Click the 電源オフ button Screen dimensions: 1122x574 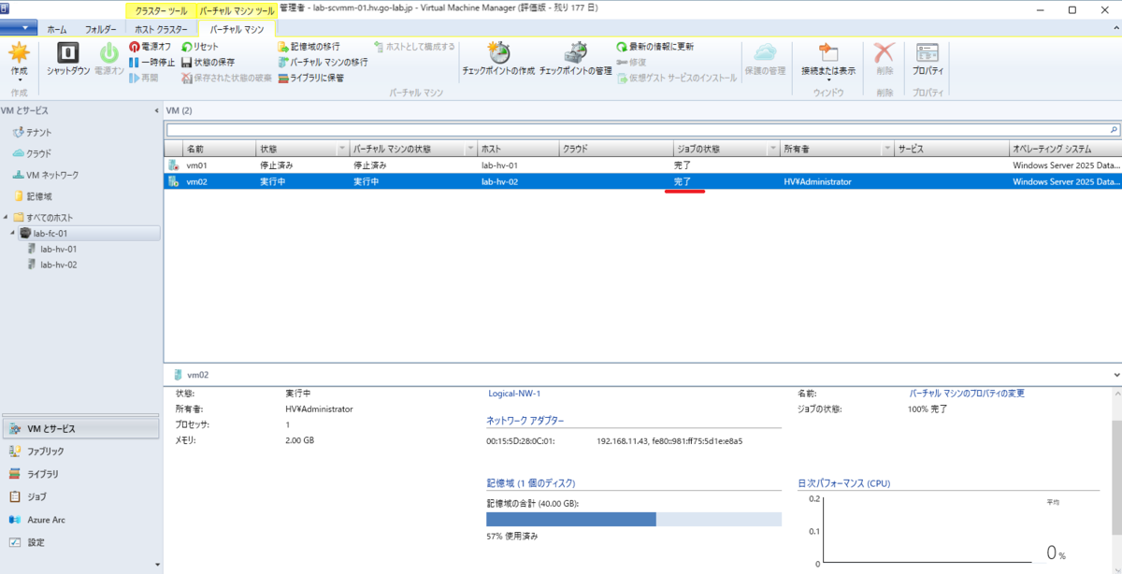[150, 47]
